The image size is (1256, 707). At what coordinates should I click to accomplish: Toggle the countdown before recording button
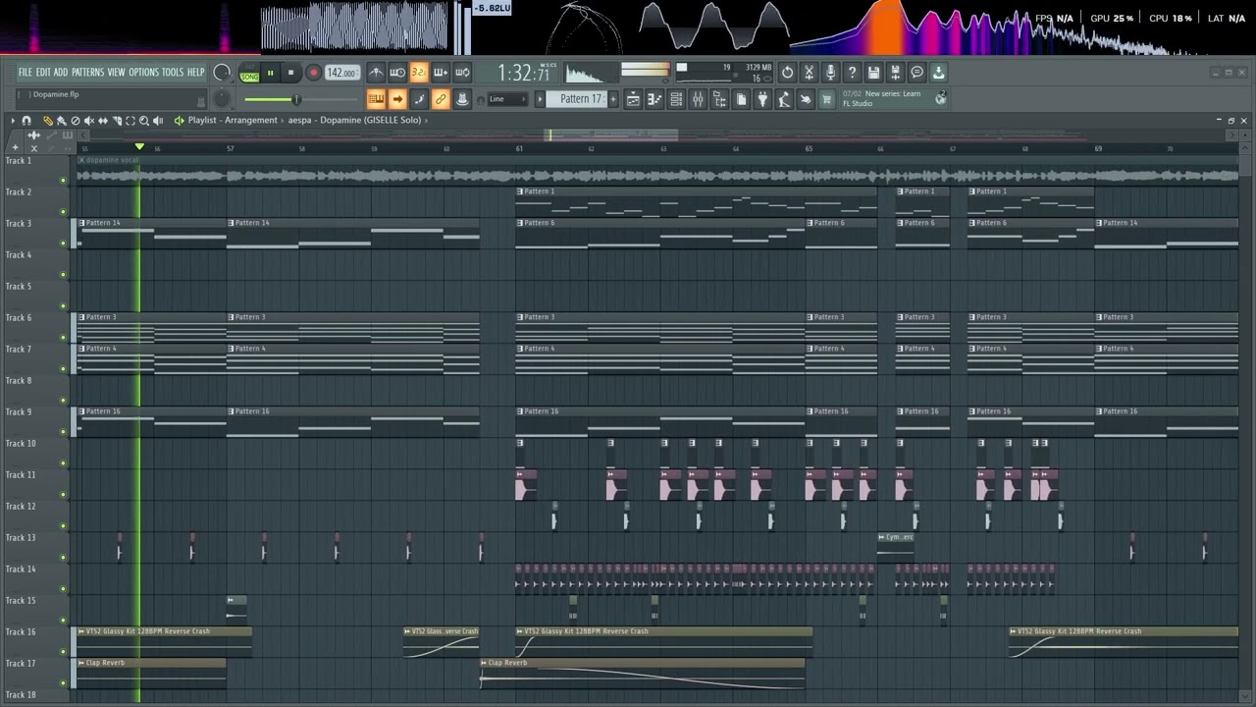click(x=419, y=73)
